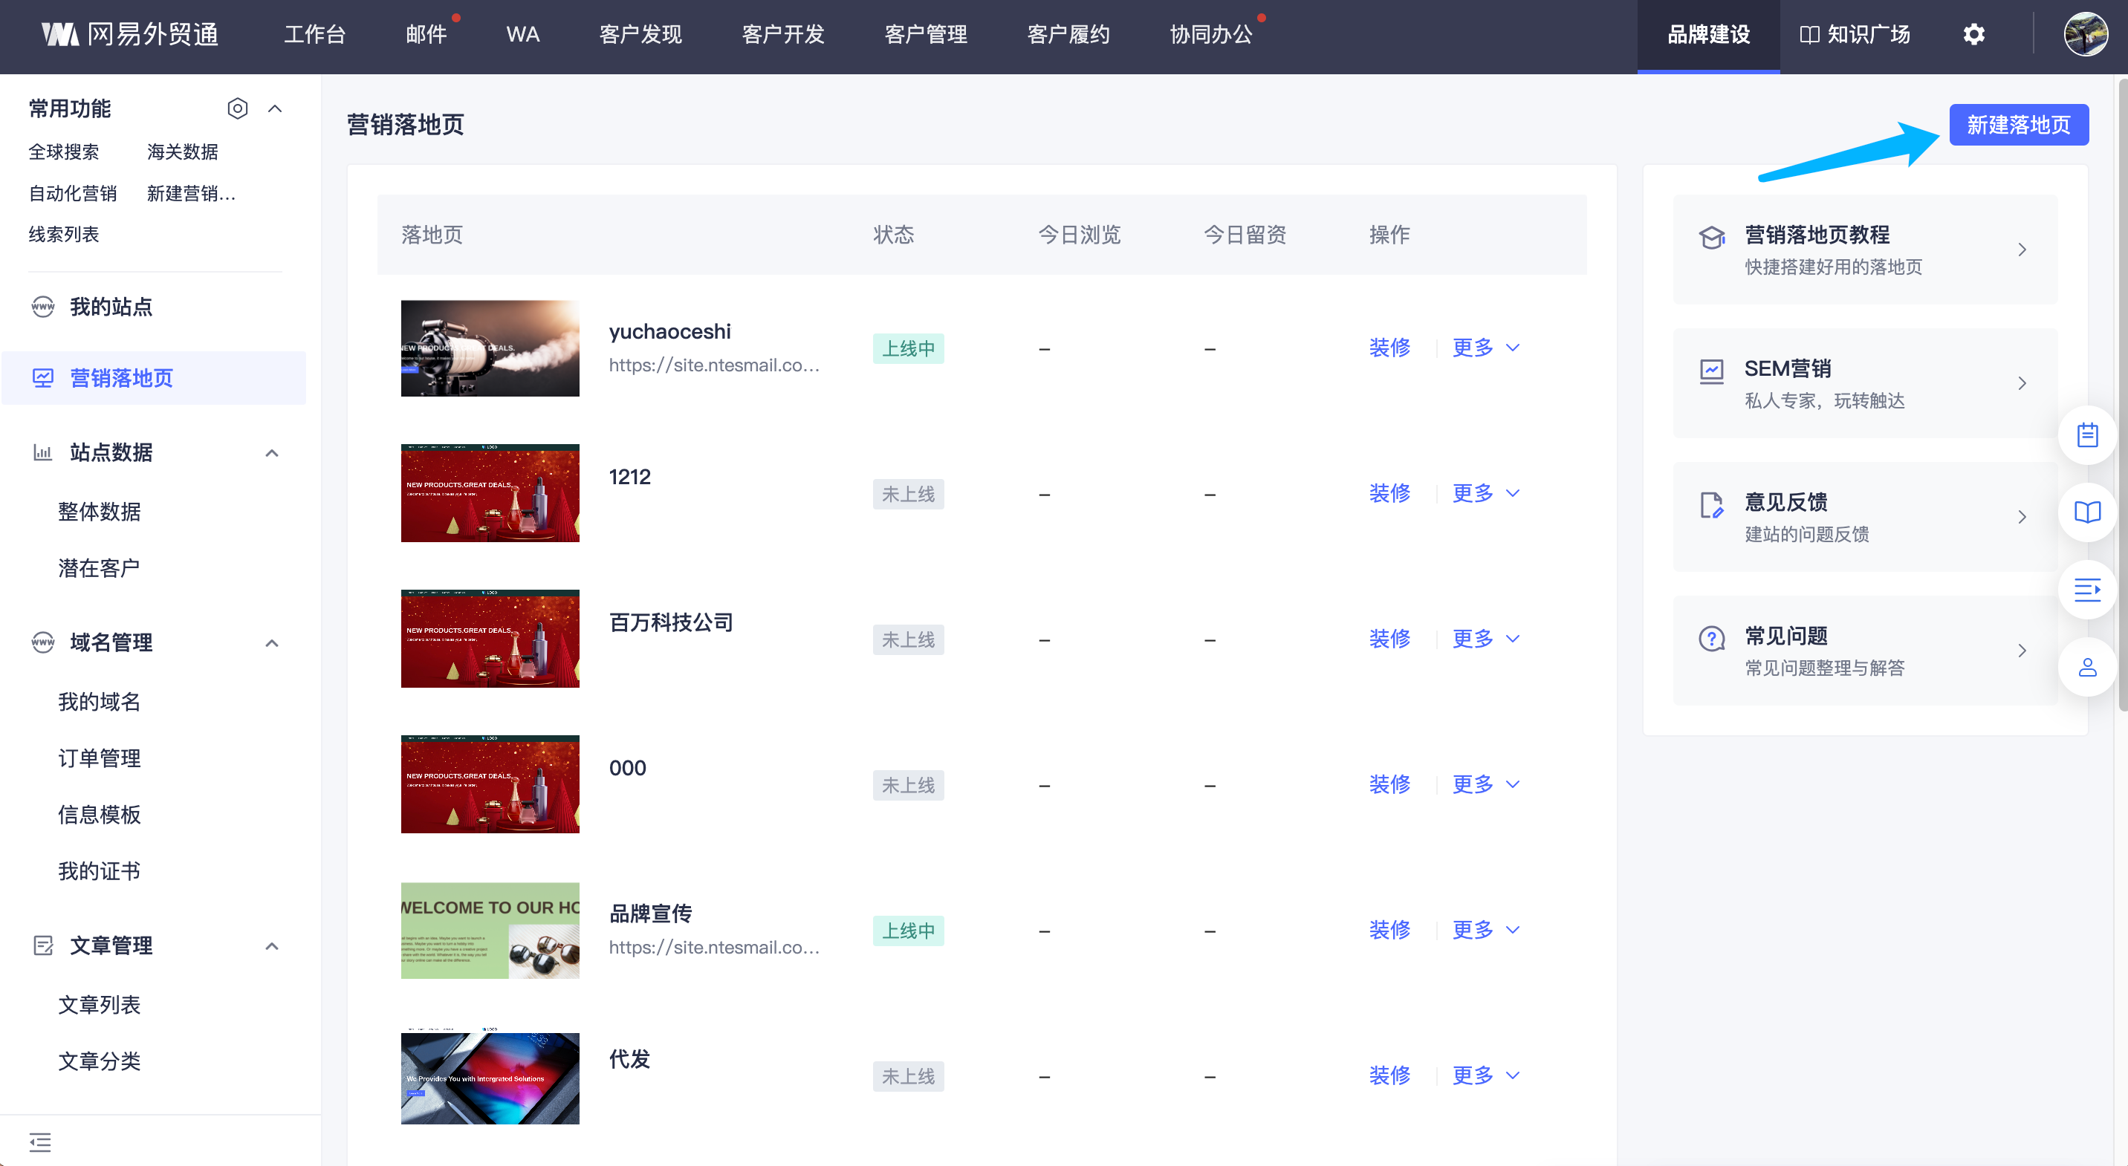Viewport: 2128px width, 1166px height.
Task: Open settings gear icon in top bar
Action: pyautogui.click(x=1973, y=35)
